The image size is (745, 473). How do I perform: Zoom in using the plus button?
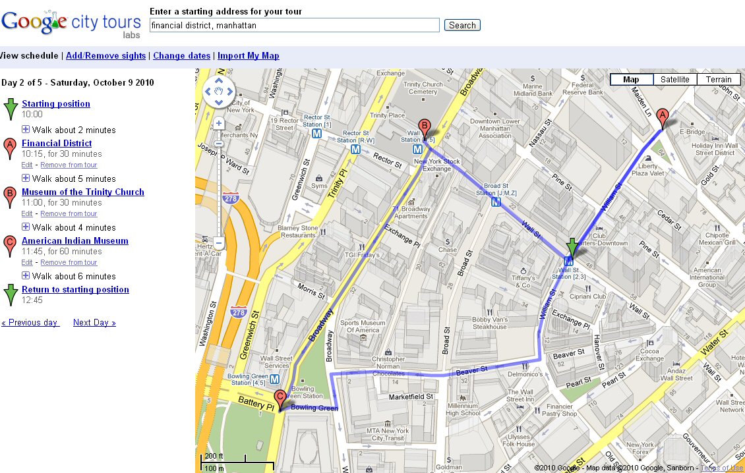pos(218,123)
